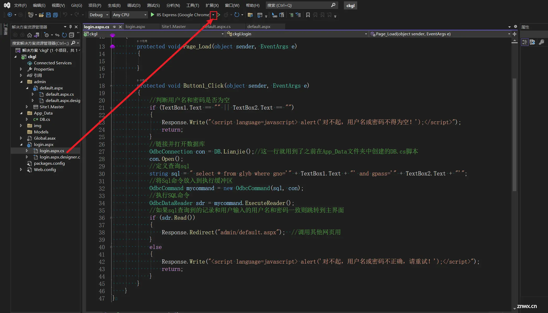Screen dimensions: 548x313
Task: Click Collapse All in Solution Explorer
Action: pyautogui.click(x=71, y=35)
